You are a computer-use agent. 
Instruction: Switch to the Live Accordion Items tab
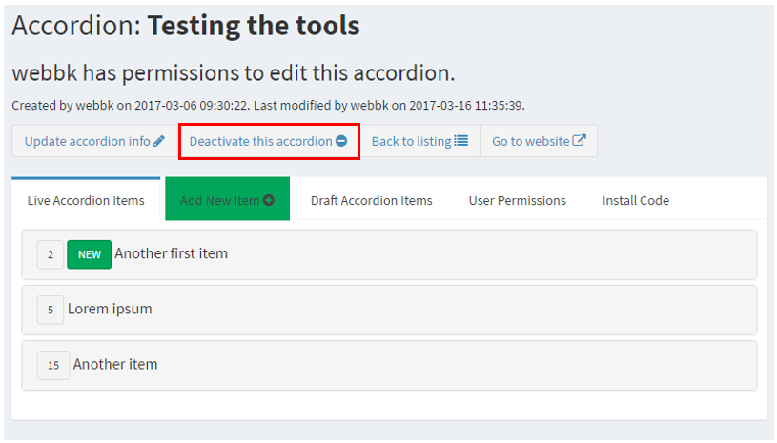[x=86, y=200]
